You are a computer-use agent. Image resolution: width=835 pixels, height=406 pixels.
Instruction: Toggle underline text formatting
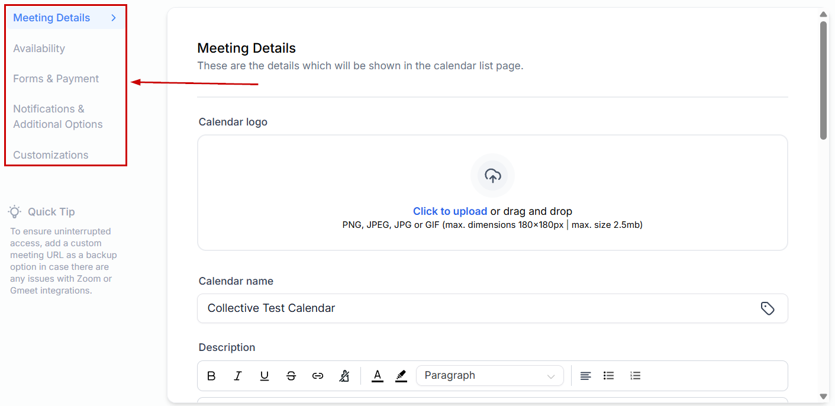click(265, 376)
